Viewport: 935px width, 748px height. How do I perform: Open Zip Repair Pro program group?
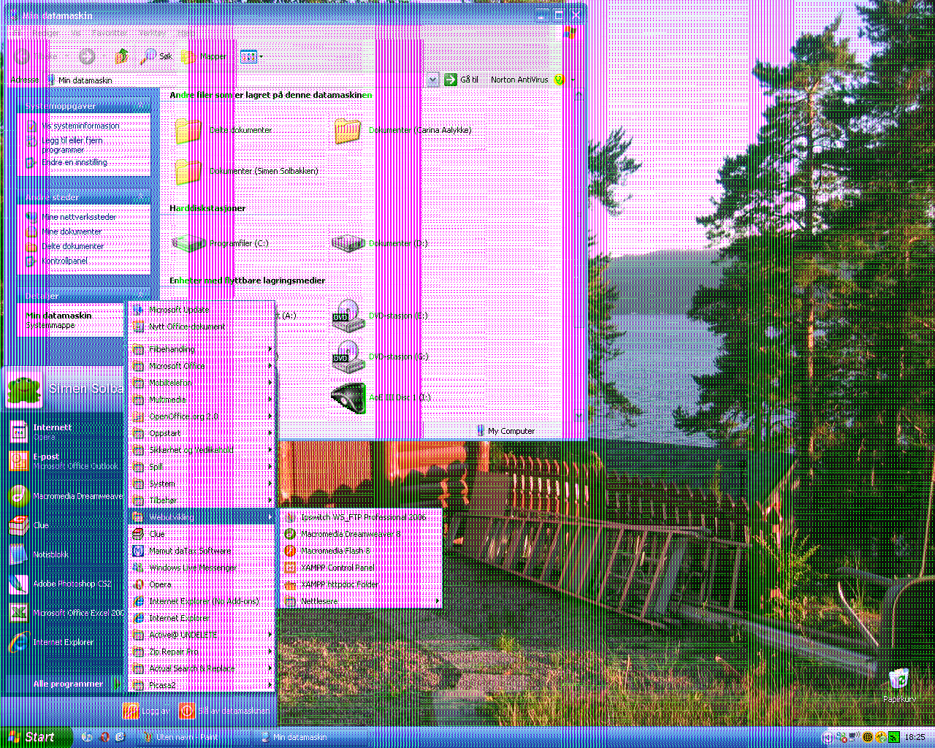click(x=202, y=652)
